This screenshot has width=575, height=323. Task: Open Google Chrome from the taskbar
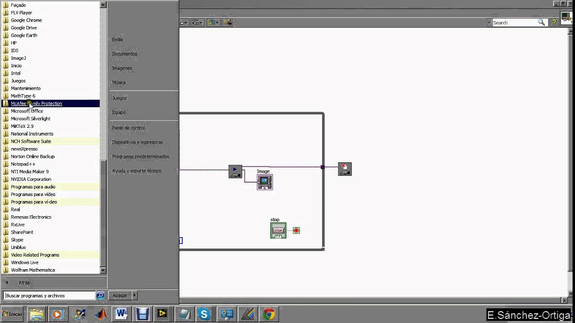tap(269, 314)
